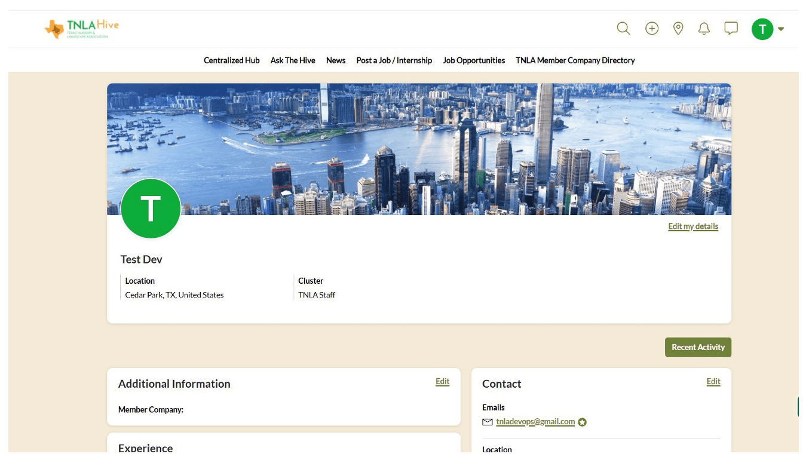Click the search magnifier icon
Viewport: 809px width, 460px height.
[x=623, y=29]
